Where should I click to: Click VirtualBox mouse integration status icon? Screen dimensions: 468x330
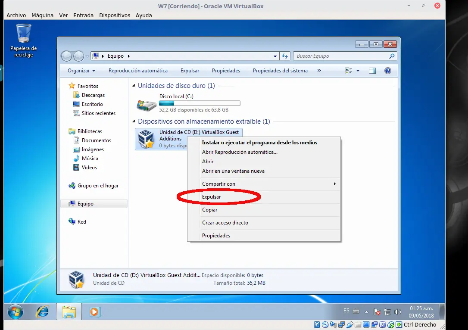pyautogui.click(x=391, y=325)
